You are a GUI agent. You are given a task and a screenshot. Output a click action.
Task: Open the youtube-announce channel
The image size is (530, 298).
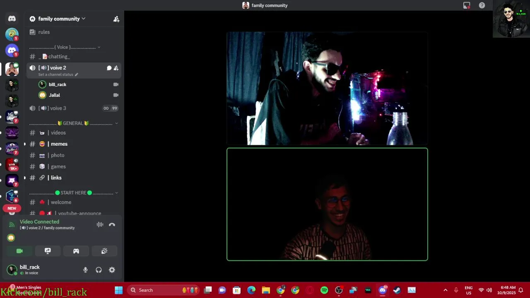79,213
